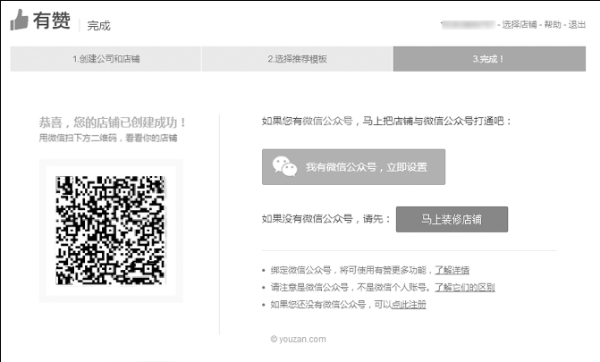Open the 了解它们的区别 link
The width and height of the screenshot is (600, 362).
(x=465, y=288)
